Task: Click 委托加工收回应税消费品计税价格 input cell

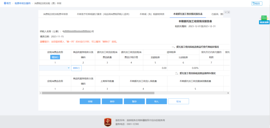Action: click(x=131, y=68)
